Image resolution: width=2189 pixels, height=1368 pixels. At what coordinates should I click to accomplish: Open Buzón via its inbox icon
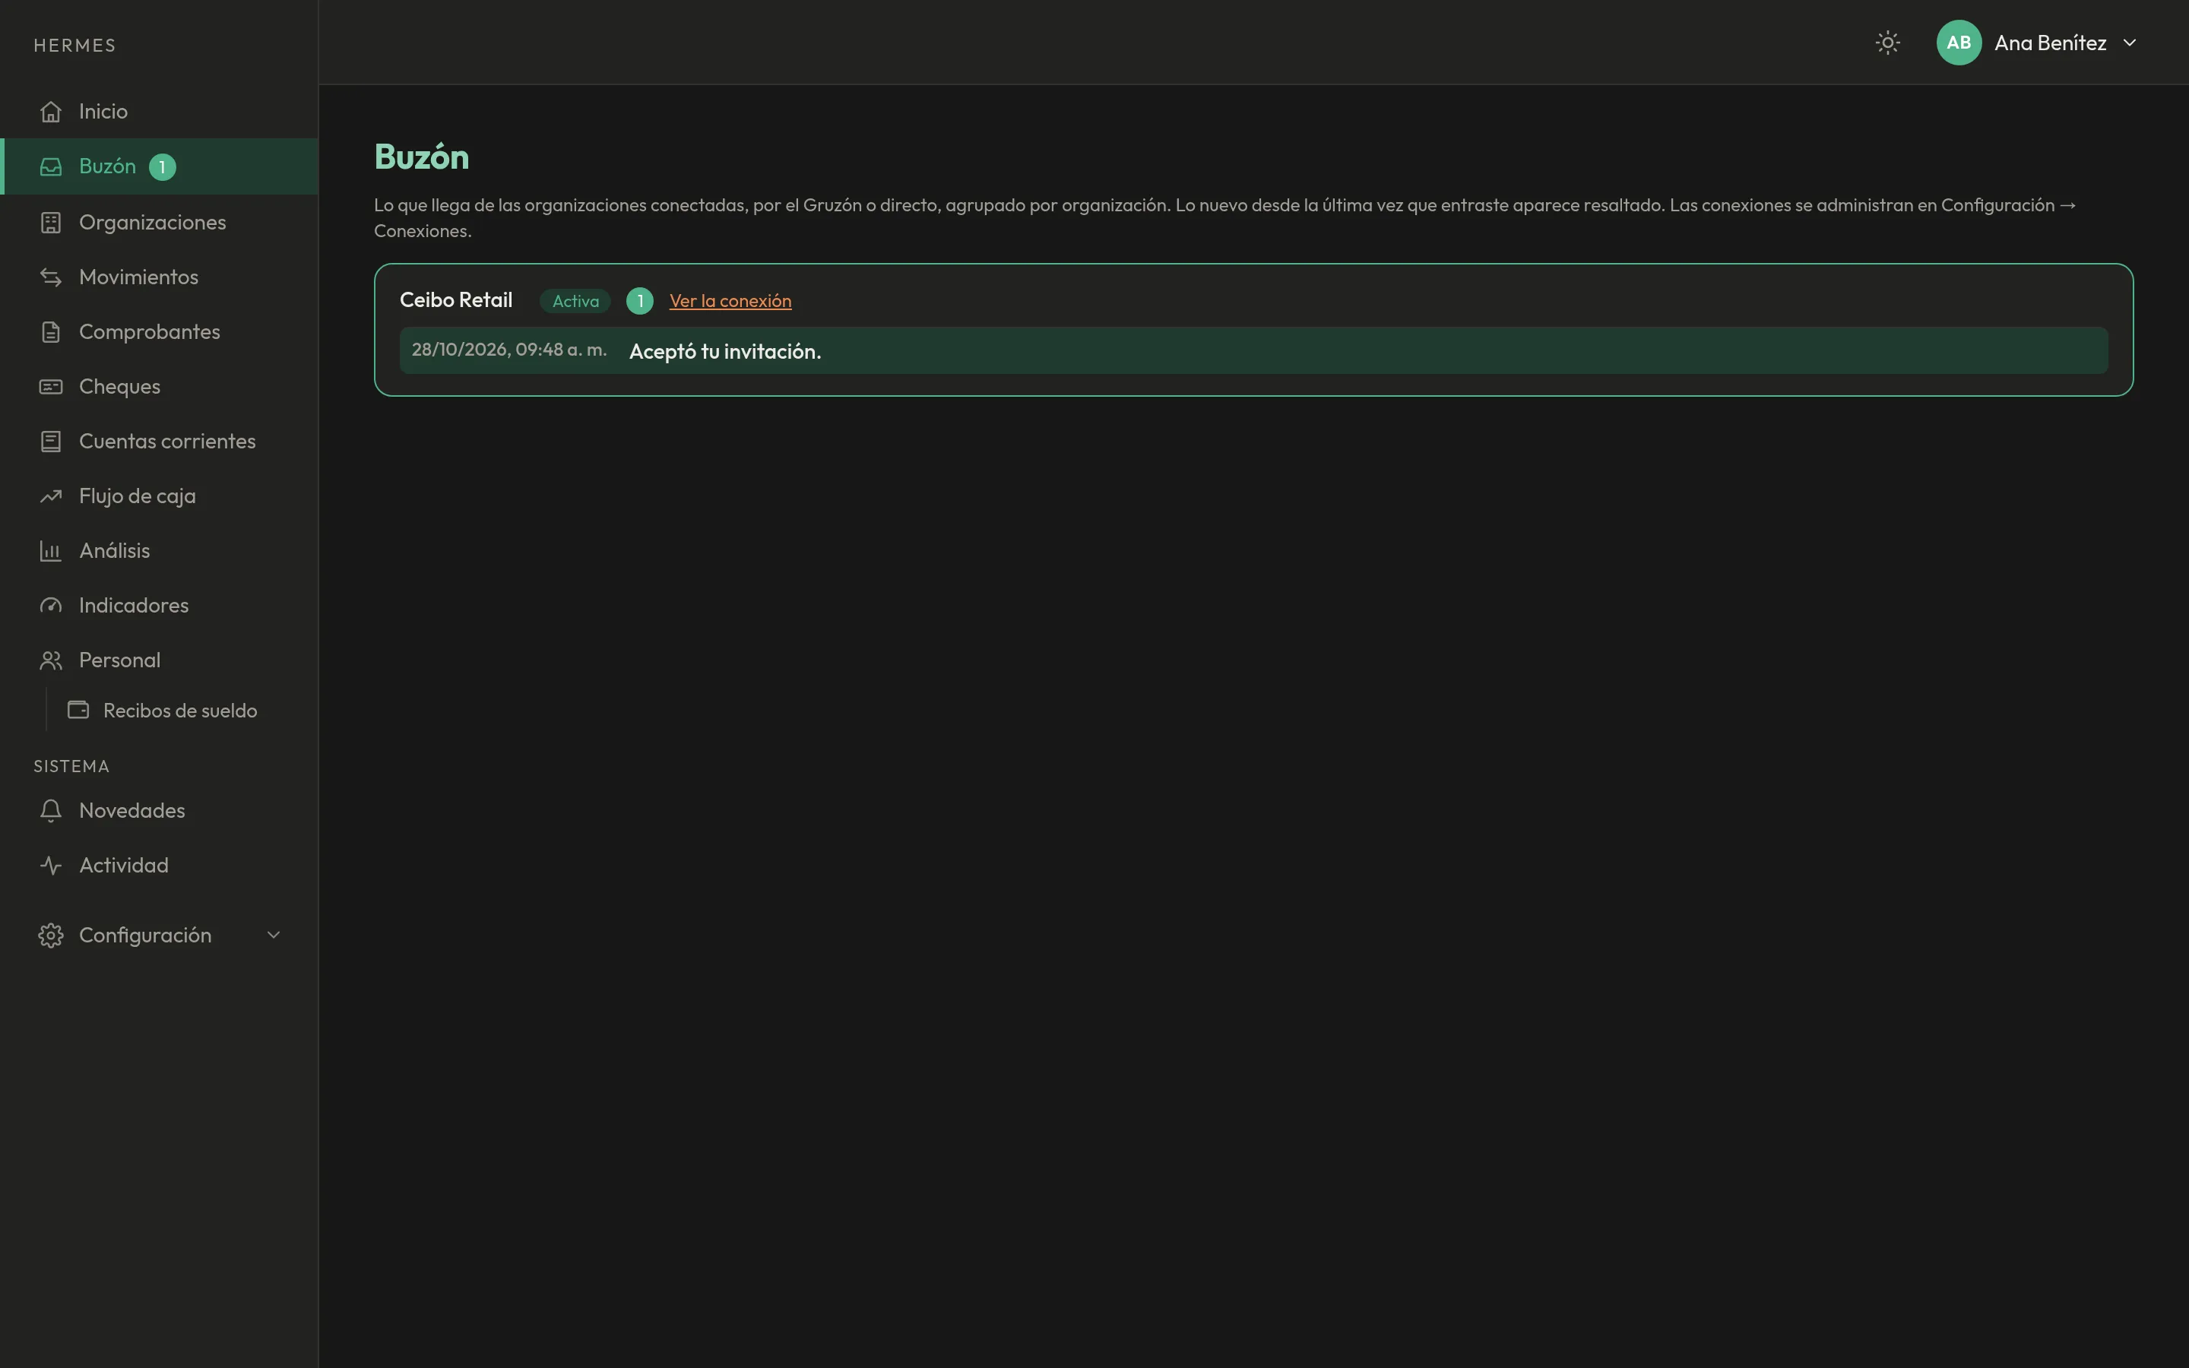click(51, 166)
